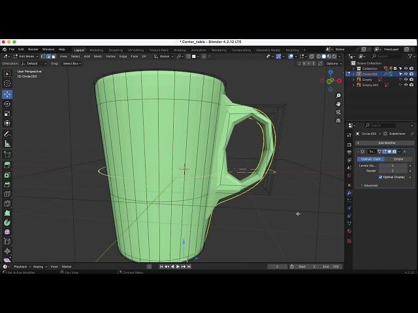The width and height of the screenshot is (418, 313).
Task: Hide the Empty object via eye icon
Action: coord(406,80)
